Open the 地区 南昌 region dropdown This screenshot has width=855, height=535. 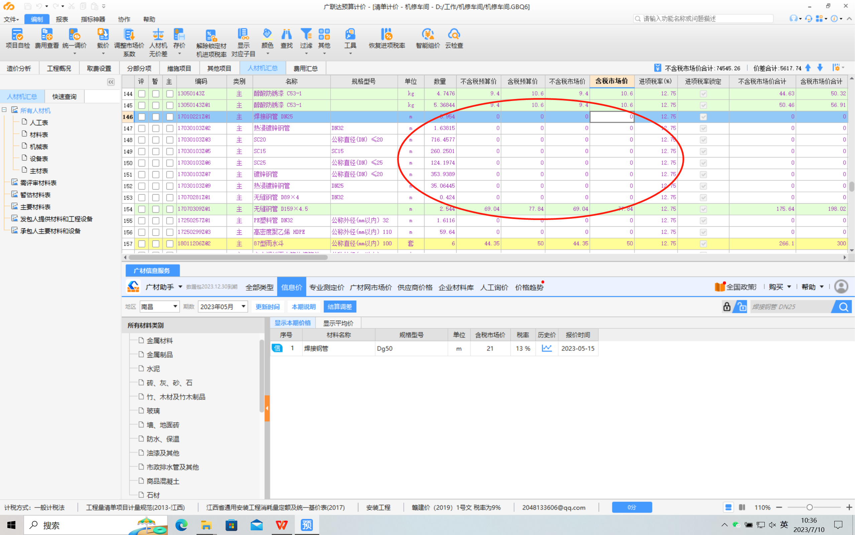[x=159, y=307]
